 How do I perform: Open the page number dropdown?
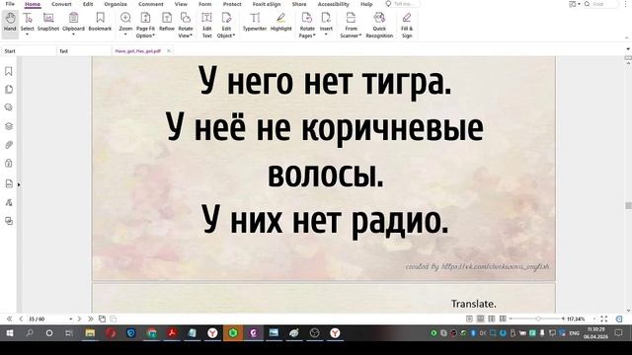[71, 319]
